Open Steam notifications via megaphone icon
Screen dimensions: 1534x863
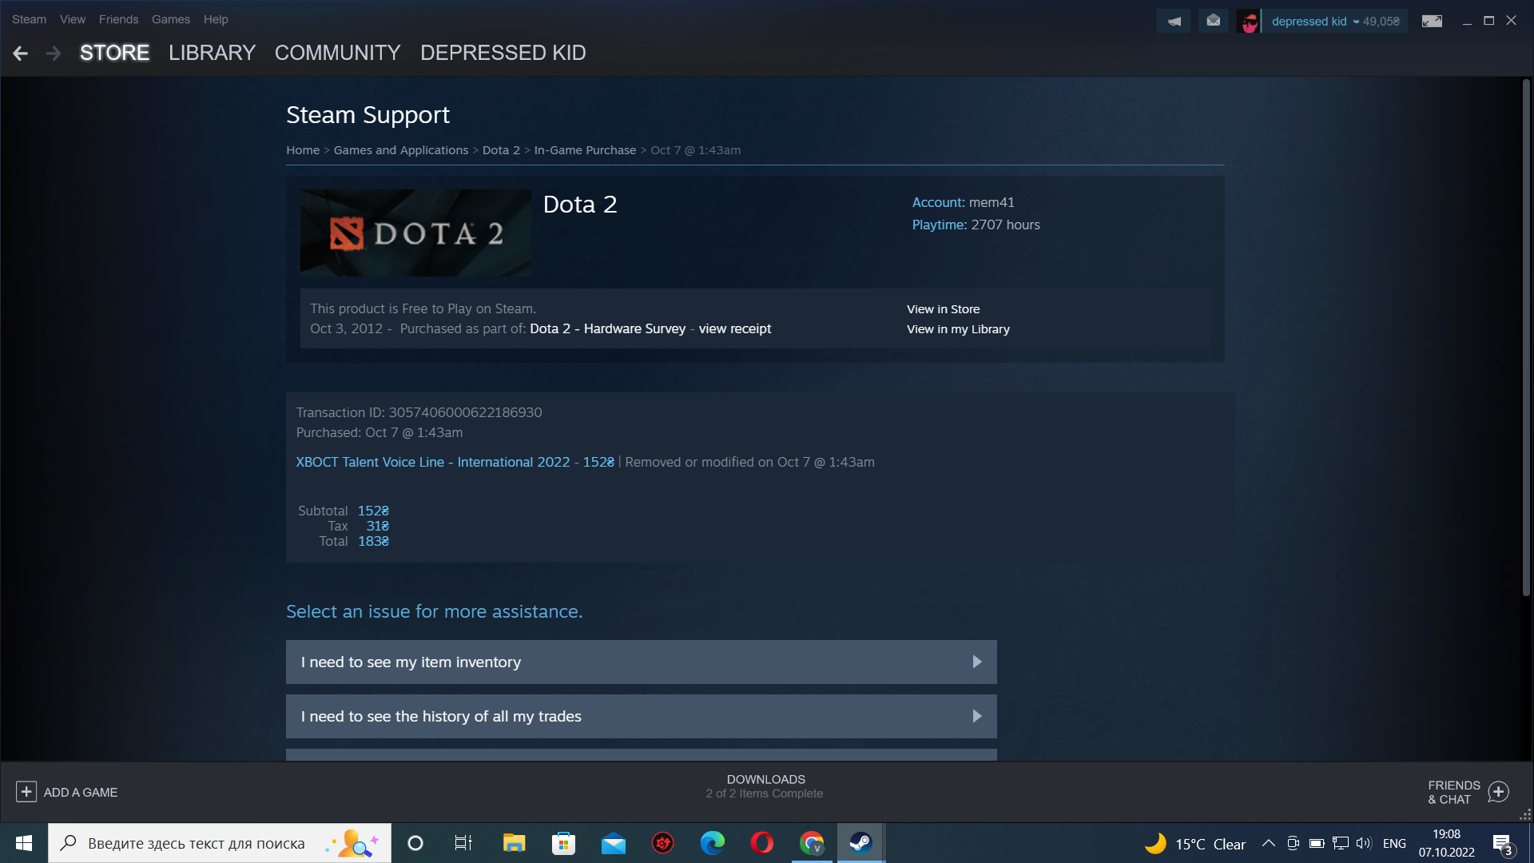(1173, 20)
